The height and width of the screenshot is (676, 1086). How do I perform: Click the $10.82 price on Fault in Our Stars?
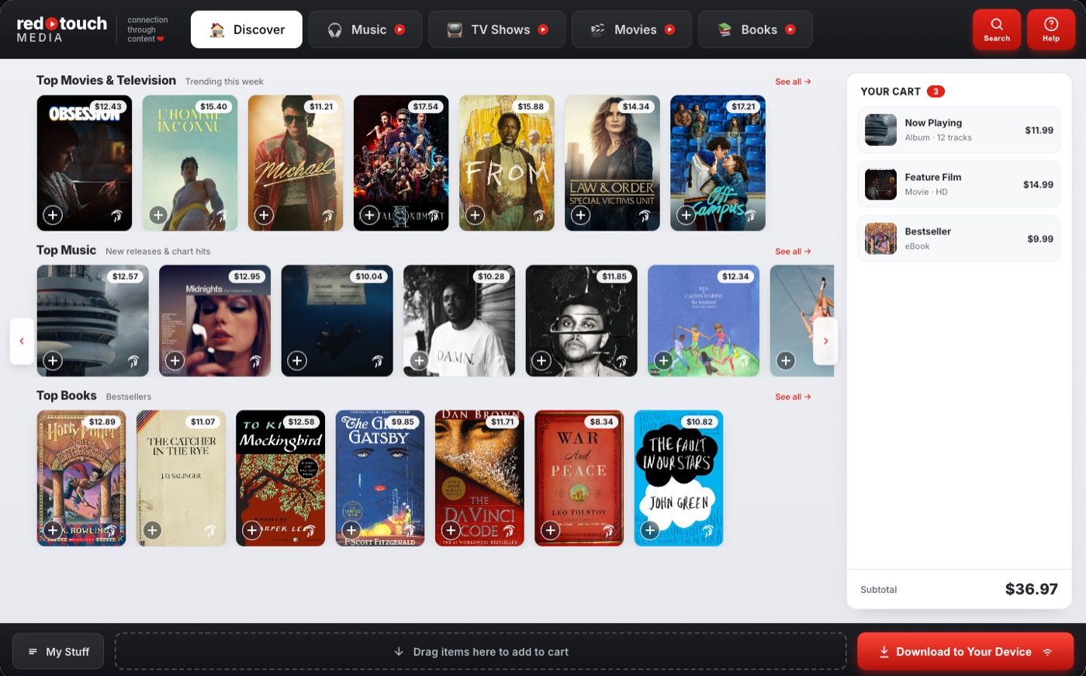click(x=699, y=421)
